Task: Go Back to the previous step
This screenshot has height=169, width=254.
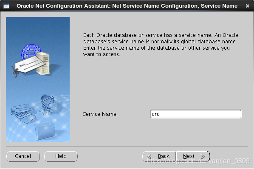Action: click(x=159, y=156)
